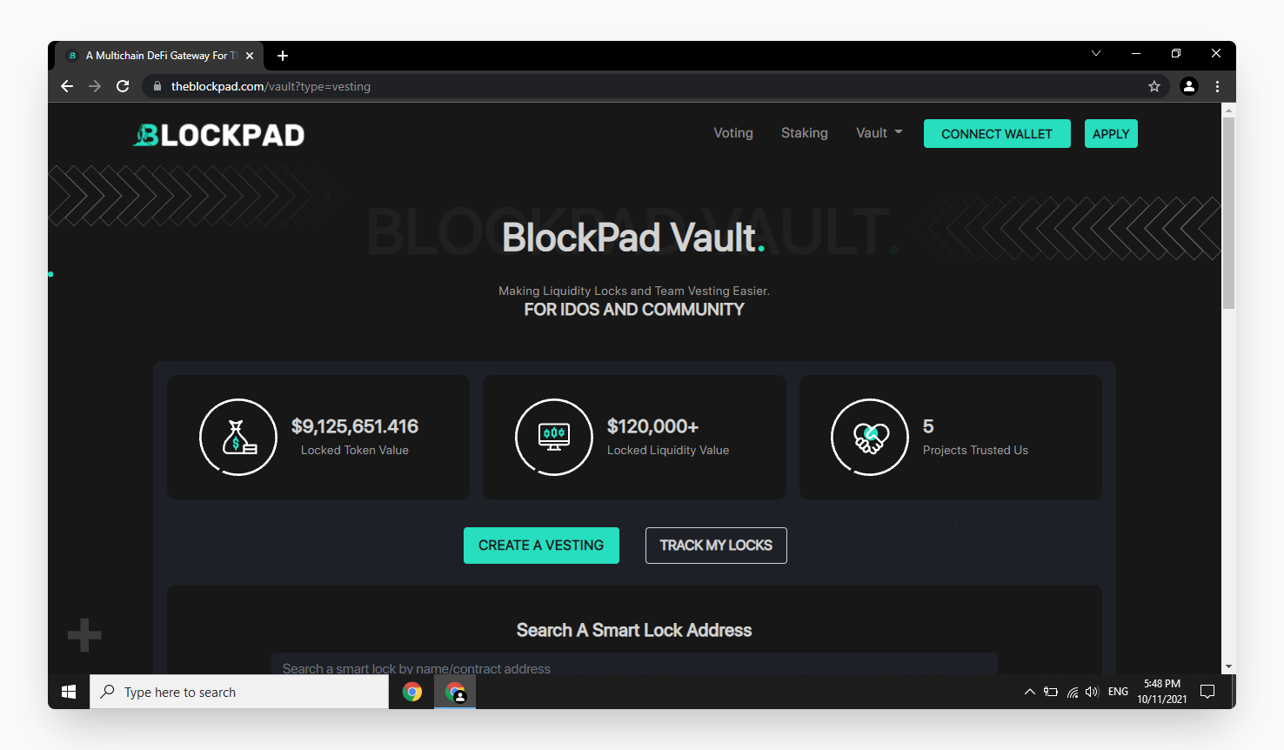Click the gray plus icon at bottom left
This screenshot has height=750, width=1284.
click(84, 635)
